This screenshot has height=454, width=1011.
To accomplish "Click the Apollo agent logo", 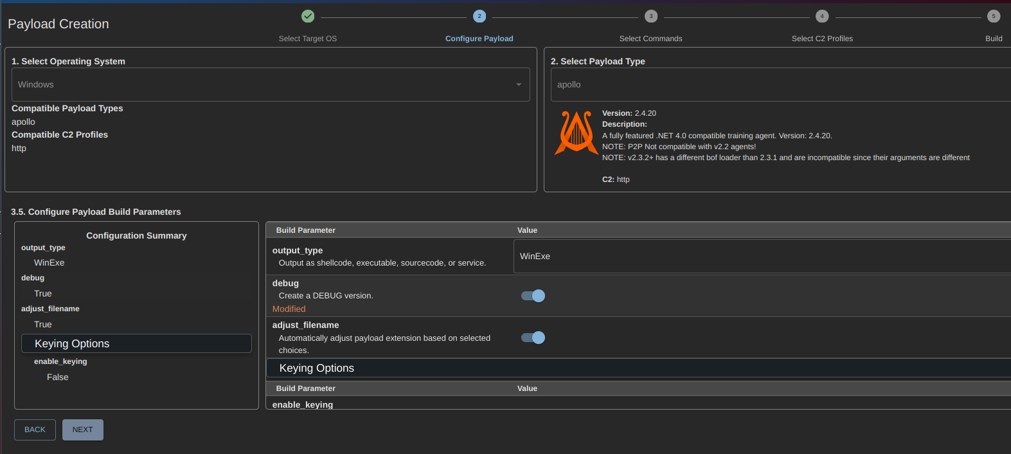I will tap(577, 133).
